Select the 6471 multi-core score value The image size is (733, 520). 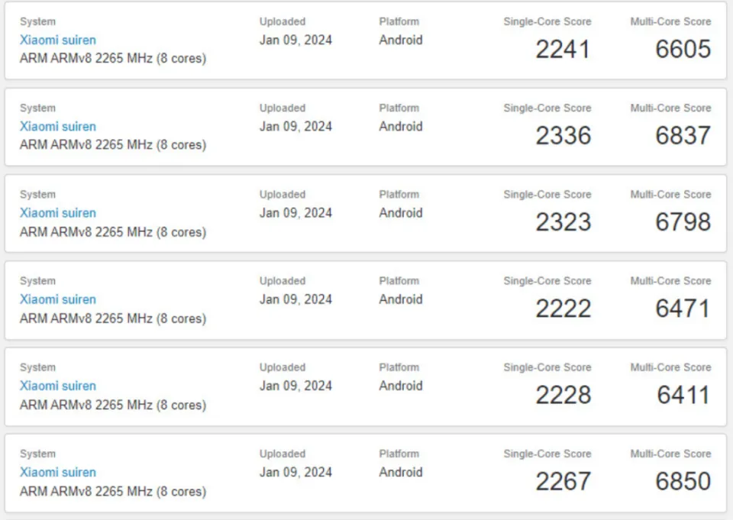pyautogui.click(x=683, y=309)
